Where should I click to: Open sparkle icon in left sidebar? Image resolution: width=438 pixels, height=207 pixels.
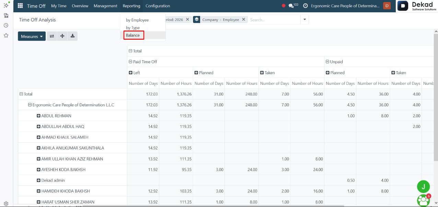6,5
